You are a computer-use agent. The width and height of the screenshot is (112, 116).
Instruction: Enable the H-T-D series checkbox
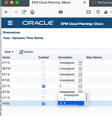pyautogui.click(x=44, y=98)
